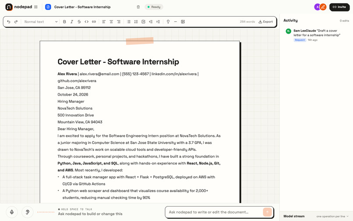Click the 284 words count
This screenshot has width=353, height=221.
pyautogui.click(x=247, y=21)
